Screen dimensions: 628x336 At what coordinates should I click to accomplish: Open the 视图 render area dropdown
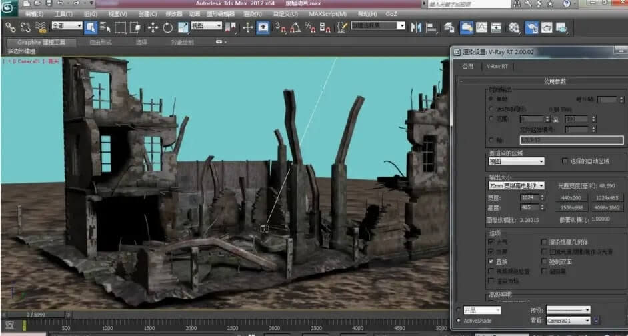(516, 161)
